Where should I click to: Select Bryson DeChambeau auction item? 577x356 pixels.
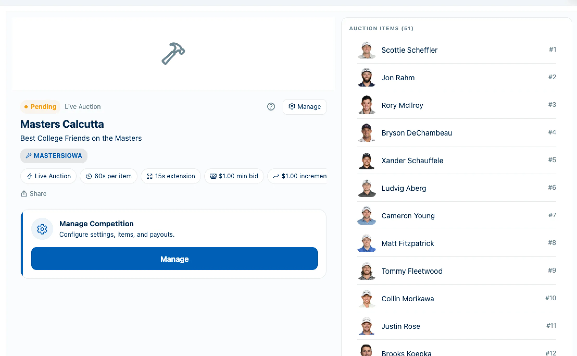(x=456, y=133)
